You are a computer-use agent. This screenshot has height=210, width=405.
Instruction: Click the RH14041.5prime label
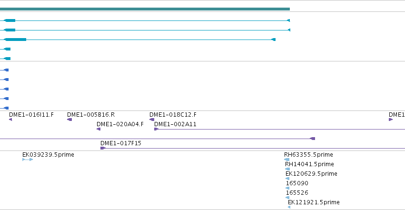(x=309, y=164)
